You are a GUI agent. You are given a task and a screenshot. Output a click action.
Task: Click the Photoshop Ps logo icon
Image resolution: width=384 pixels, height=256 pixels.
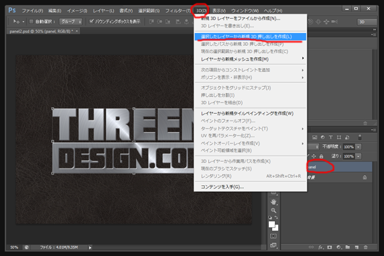[x=12, y=10]
